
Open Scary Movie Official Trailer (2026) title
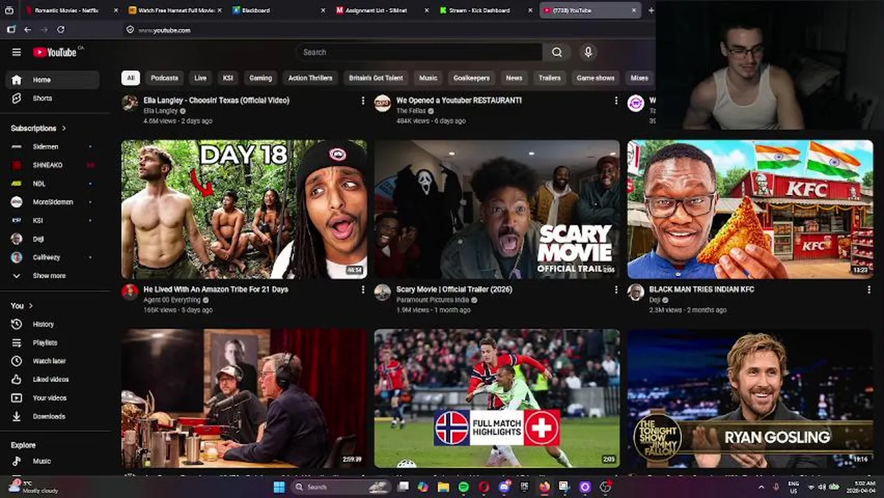(454, 289)
